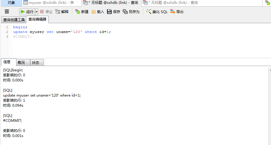Click the 导出 (Export) toolbar button
271x145 pixels.
click(177, 12)
